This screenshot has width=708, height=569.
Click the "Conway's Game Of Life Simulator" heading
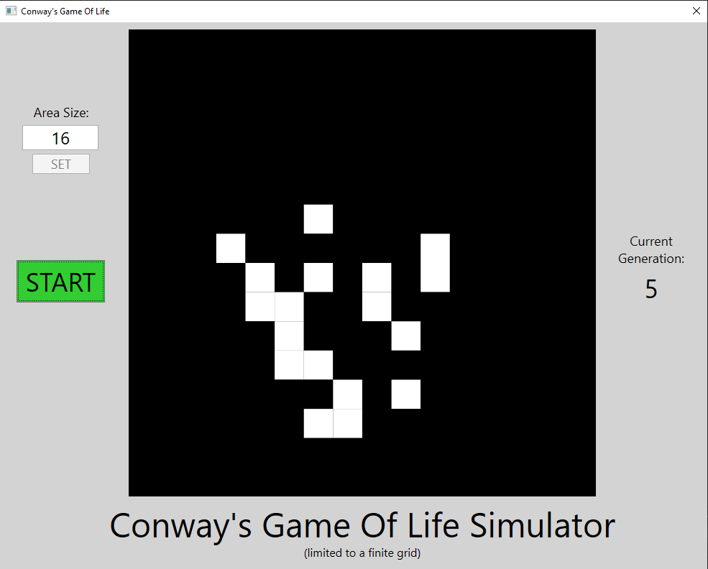coord(362,525)
